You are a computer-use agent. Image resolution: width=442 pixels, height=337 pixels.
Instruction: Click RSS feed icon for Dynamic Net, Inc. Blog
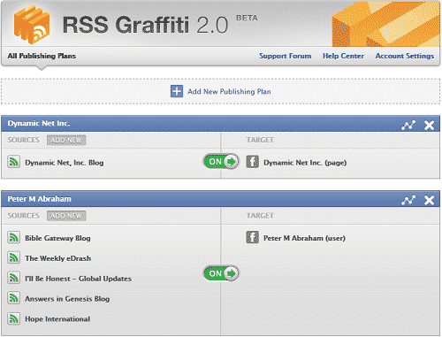pos(13,162)
